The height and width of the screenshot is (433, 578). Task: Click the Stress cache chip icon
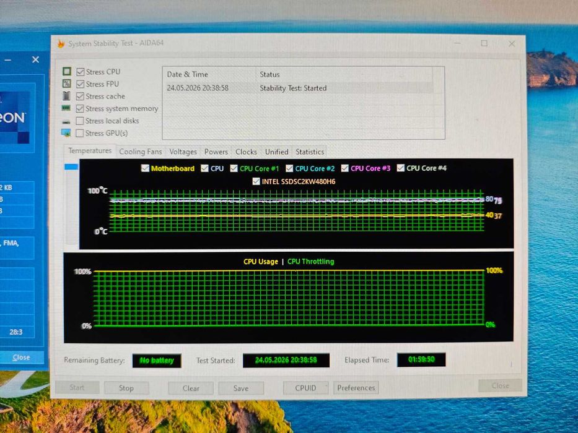point(66,96)
